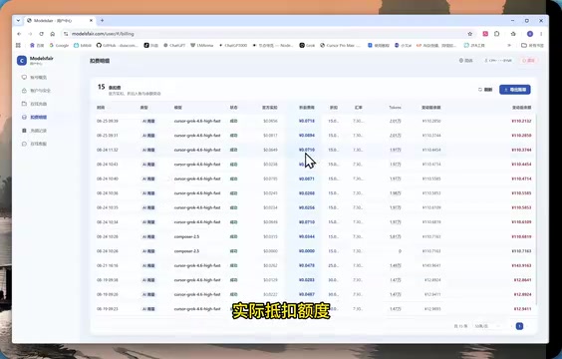Click the balance ¥143.9163
This screenshot has height=359, width=562.
tap(521, 265)
